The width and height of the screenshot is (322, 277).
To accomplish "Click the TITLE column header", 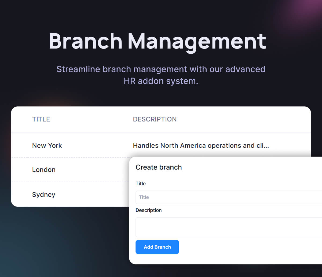I will tap(41, 119).
